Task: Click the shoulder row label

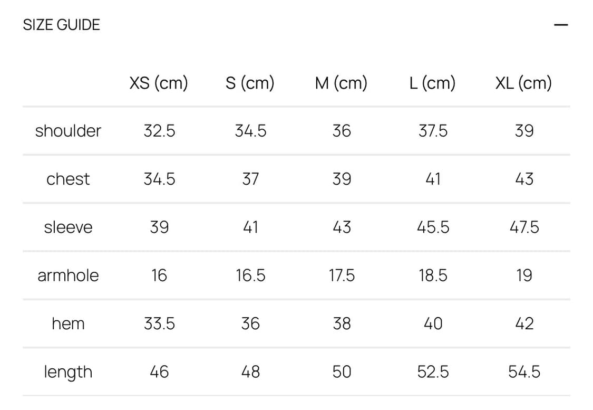Action: 68,131
